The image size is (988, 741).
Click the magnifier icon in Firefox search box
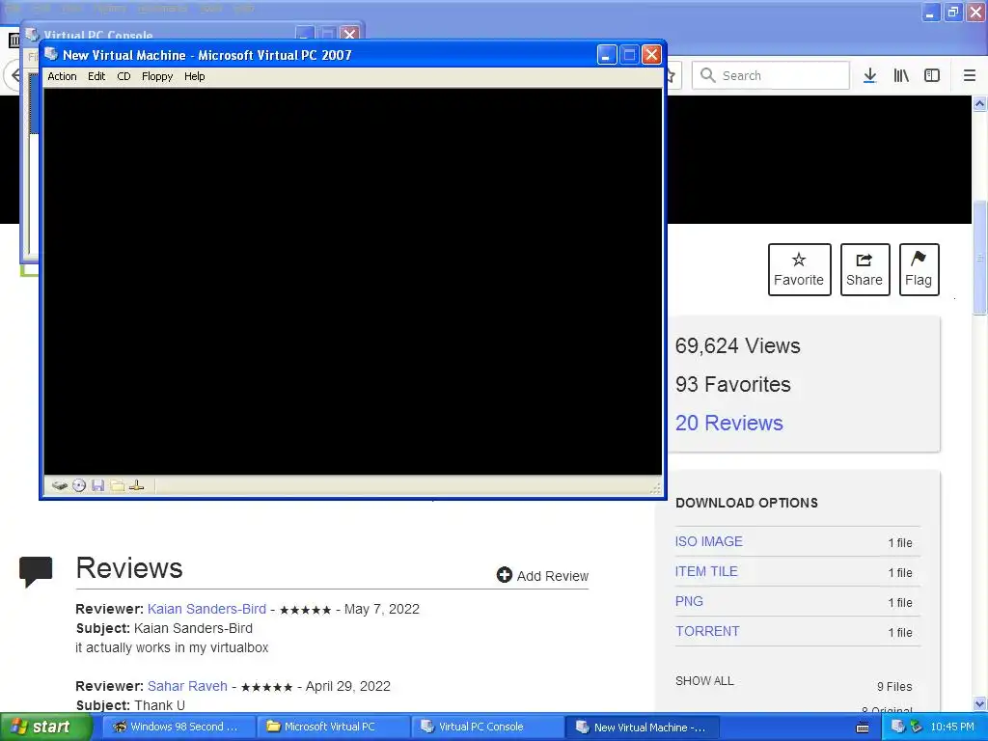pos(707,75)
